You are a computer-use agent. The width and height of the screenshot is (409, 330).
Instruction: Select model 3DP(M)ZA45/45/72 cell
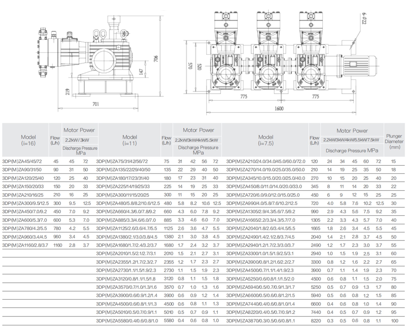tap(22, 161)
